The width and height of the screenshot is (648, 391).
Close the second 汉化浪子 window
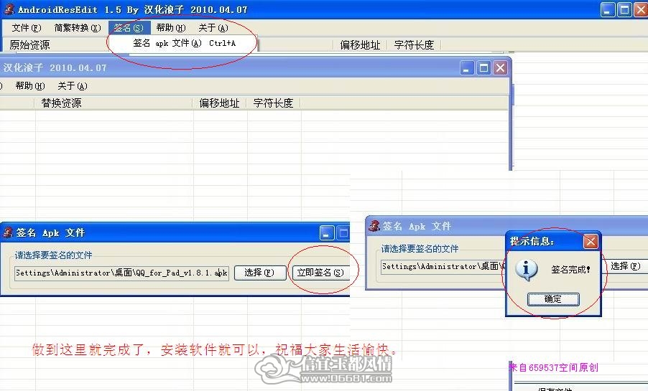click(500, 67)
